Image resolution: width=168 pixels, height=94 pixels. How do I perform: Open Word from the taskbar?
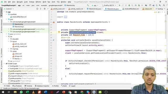click(45, 92)
